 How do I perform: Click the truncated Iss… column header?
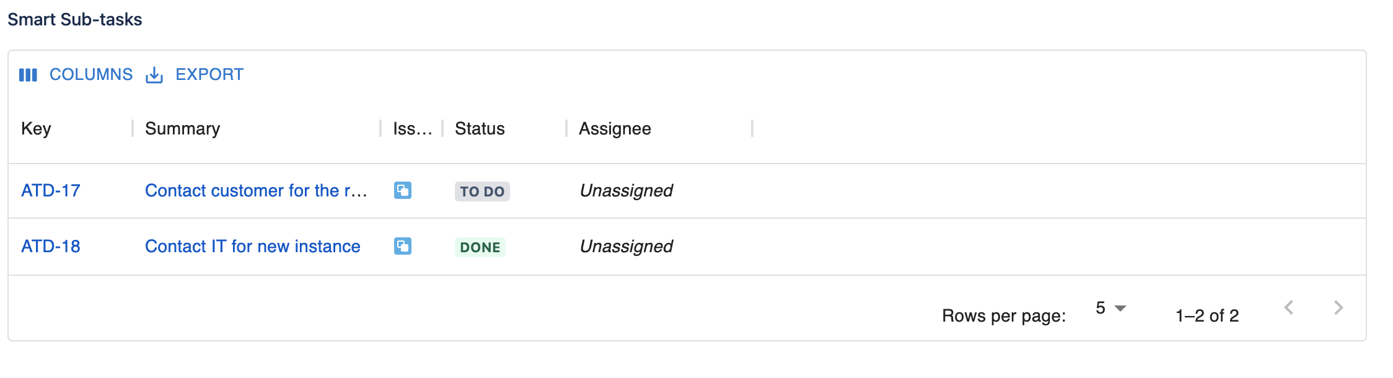pyautogui.click(x=412, y=128)
